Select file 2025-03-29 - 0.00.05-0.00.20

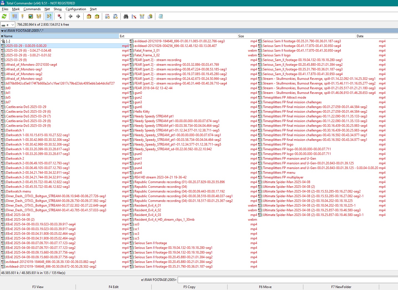[x=26, y=46]
